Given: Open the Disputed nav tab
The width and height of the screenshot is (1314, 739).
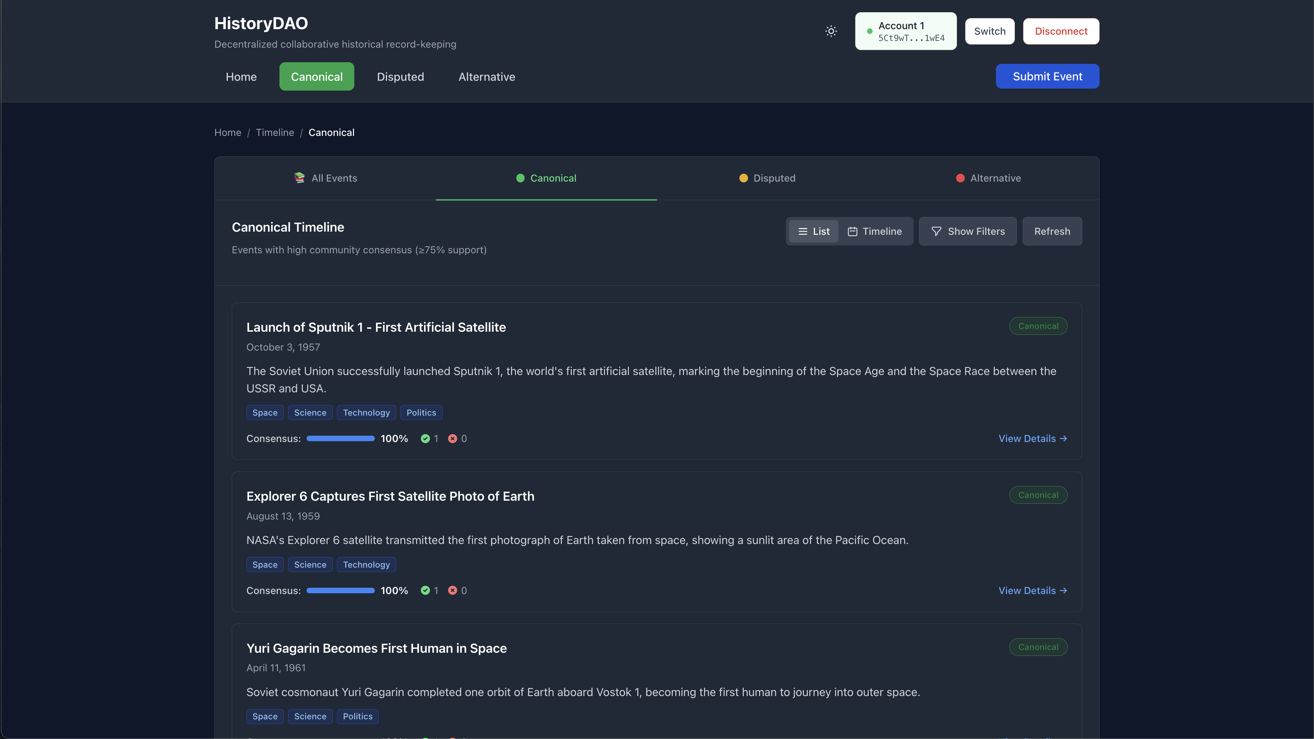Looking at the screenshot, I should (400, 76).
